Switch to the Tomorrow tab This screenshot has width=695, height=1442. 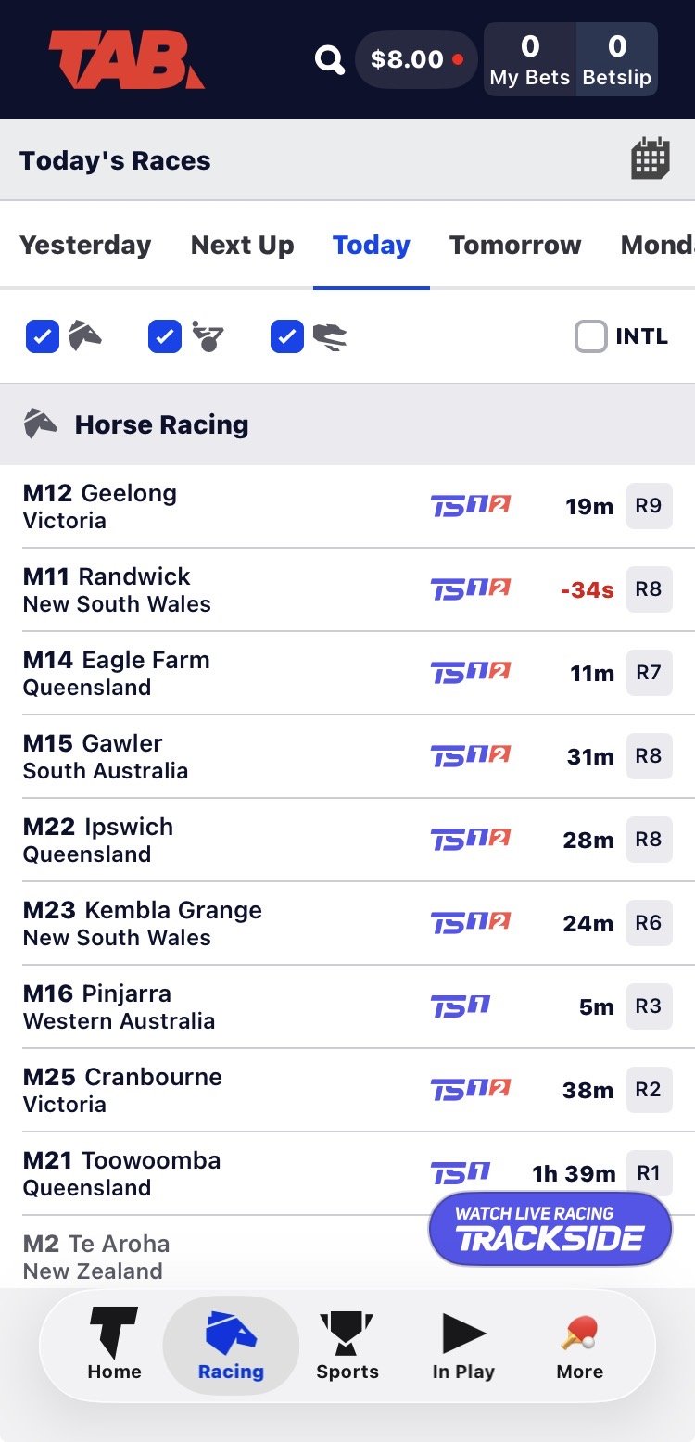click(515, 246)
